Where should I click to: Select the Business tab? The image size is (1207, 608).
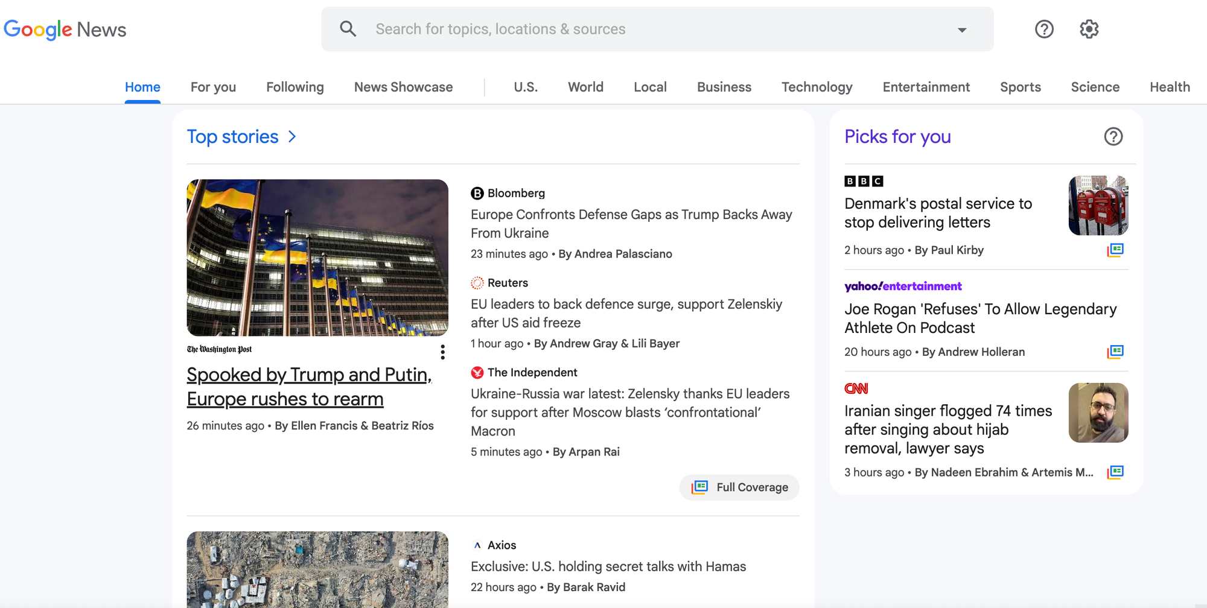[724, 87]
